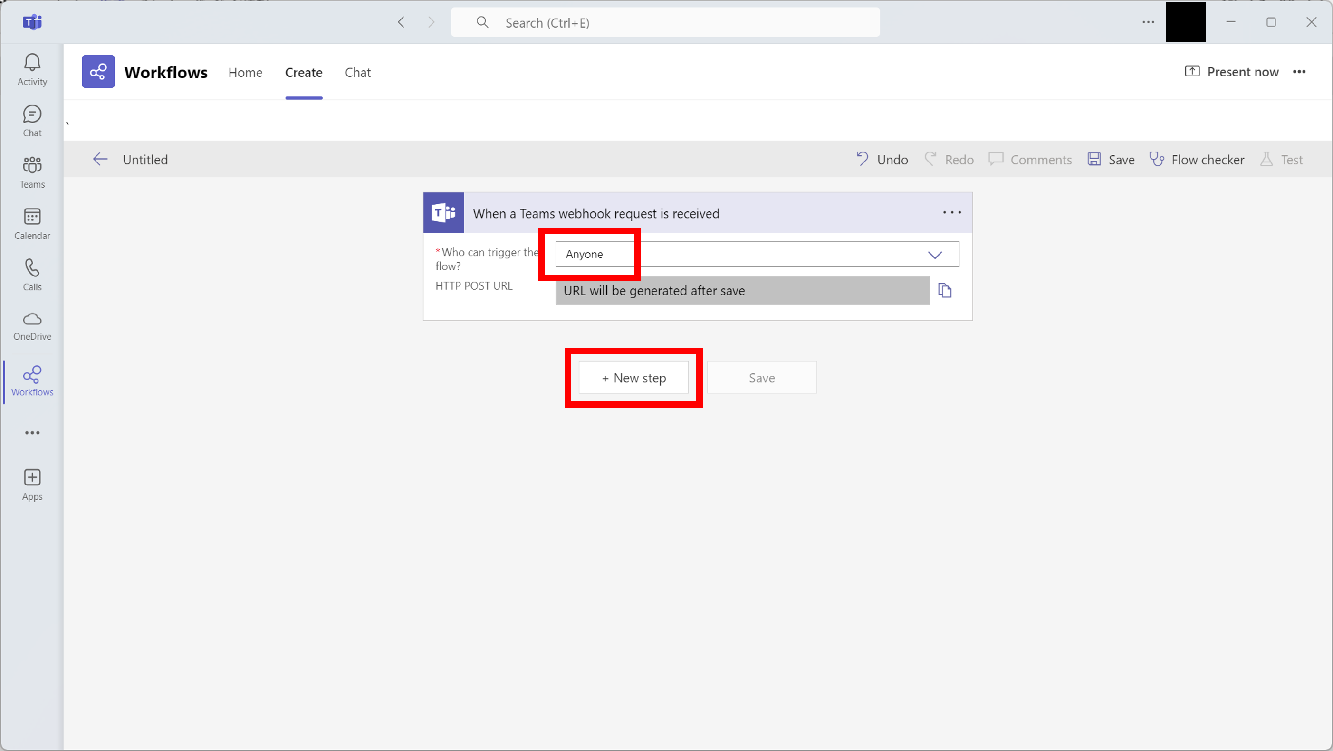Click Test in the flow toolbar
The image size is (1333, 751).
(x=1281, y=159)
